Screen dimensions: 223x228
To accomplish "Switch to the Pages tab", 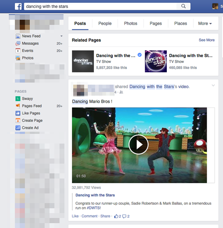I will point(156,24).
